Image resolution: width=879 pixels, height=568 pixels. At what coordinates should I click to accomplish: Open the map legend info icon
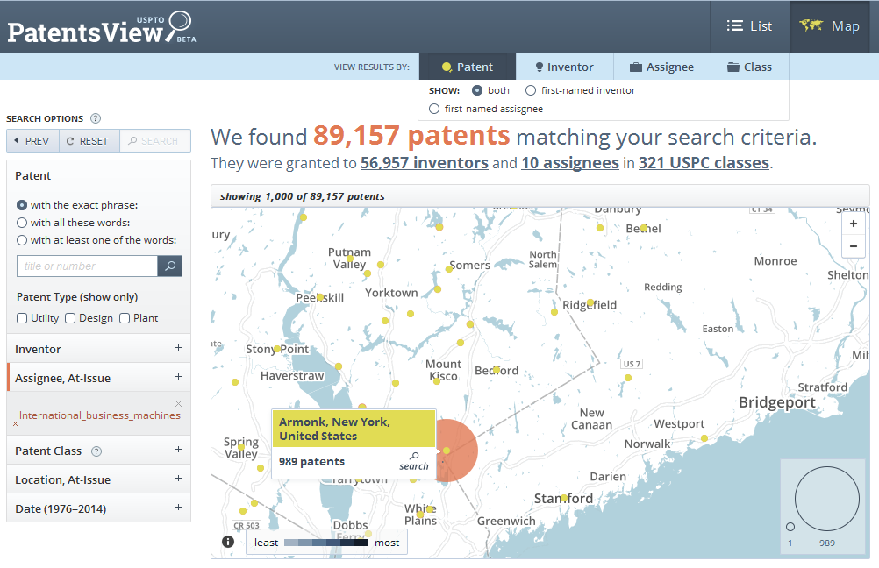tap(228, 542)
